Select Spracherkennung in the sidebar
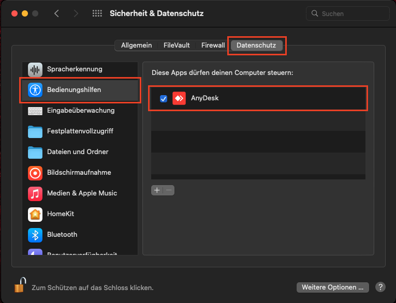Image resolution: width=396 pixels, height=303 pixels. click(x=80, y=69)
